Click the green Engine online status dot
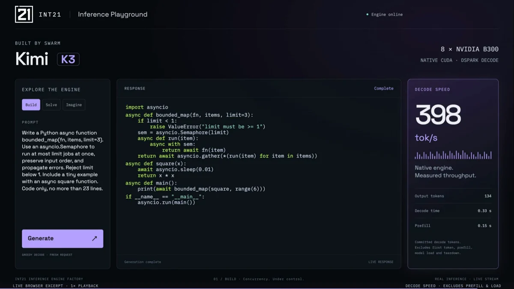 point(368,15)
